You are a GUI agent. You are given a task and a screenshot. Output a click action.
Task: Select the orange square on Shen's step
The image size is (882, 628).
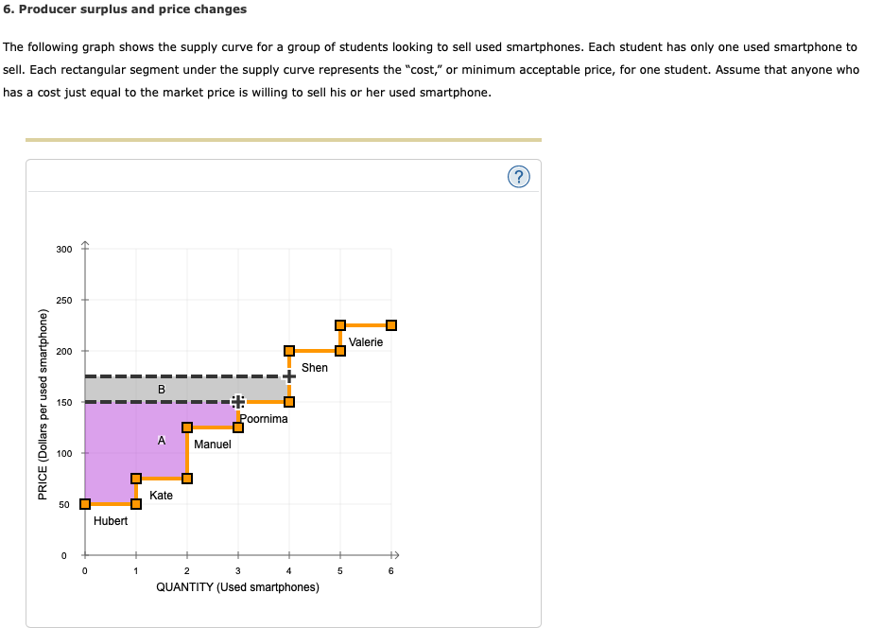288,350
